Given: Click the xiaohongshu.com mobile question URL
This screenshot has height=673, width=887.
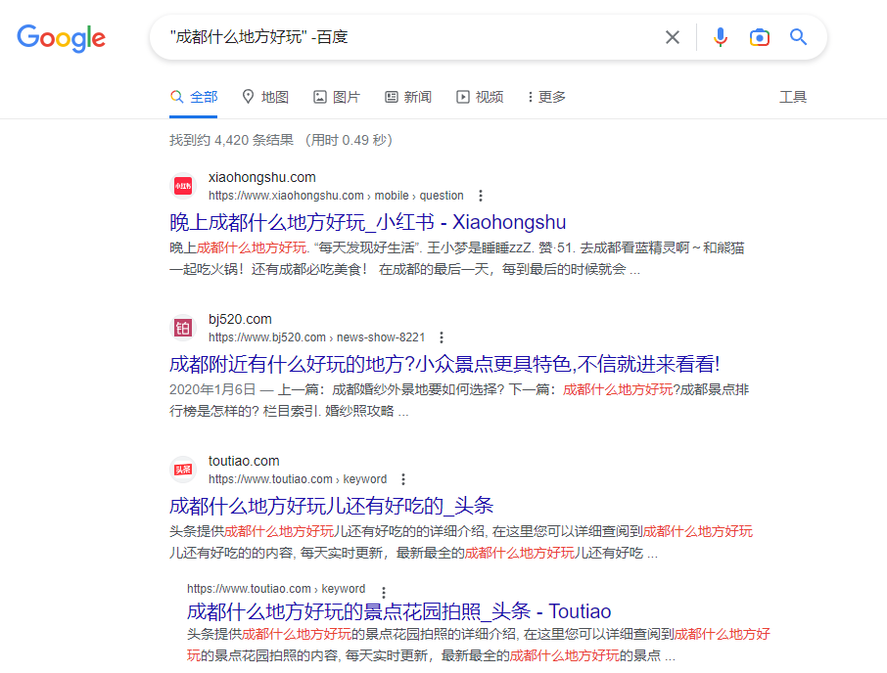Looking at the screenshot, I should coord(336,196).
